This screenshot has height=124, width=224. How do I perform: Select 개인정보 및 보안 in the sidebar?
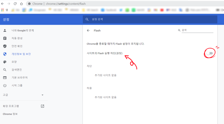(21, 54)
